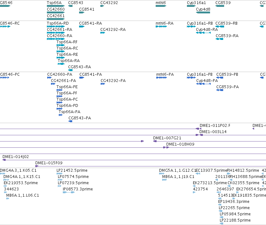The width and height of the screenshot is (266, 225).
Task: Select protein Cyp316a1-PB
Action: (x=191, y=78)
